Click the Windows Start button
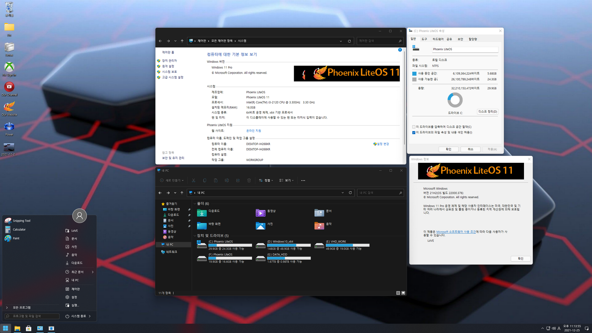The image size is (592, 333). (6, 328)
